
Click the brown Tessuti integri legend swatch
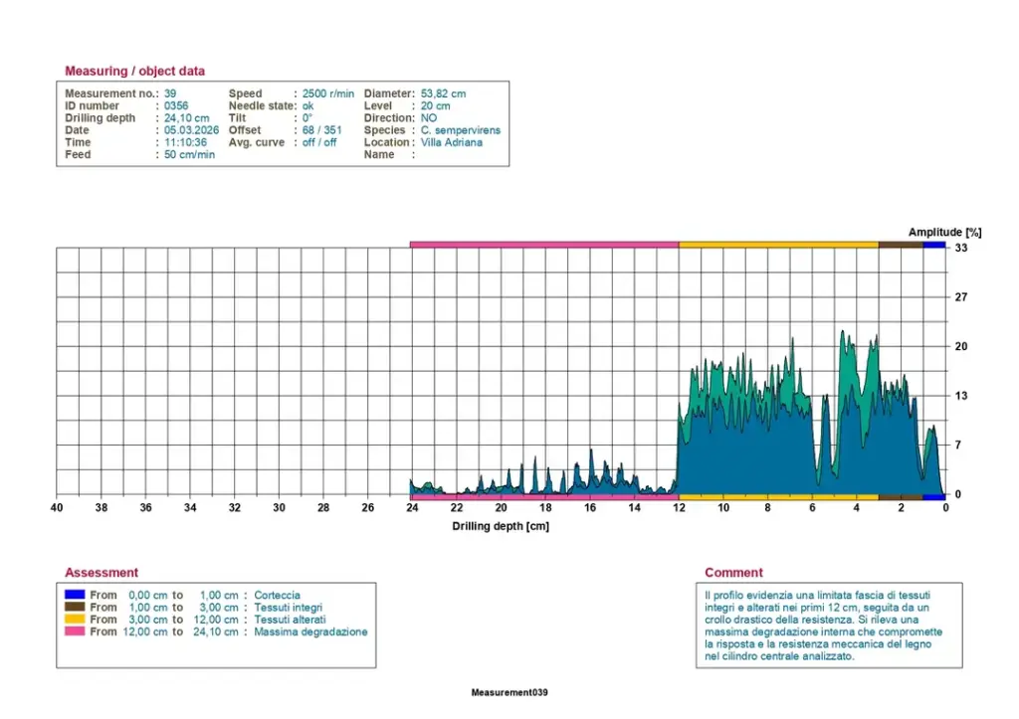point(75,607)
